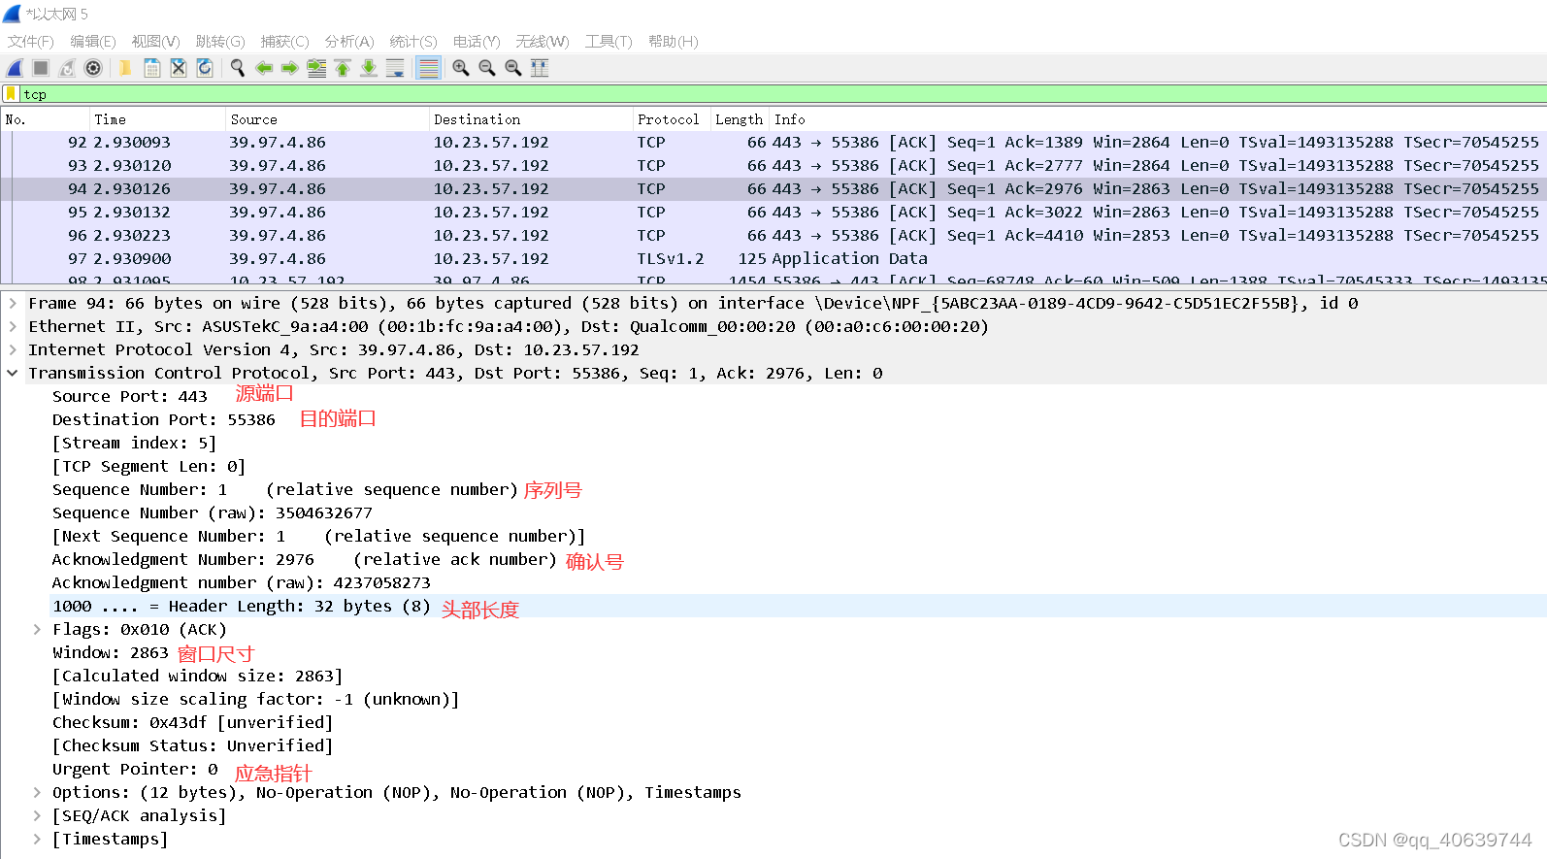Sort packets by the No. column

tap(46, 119)
